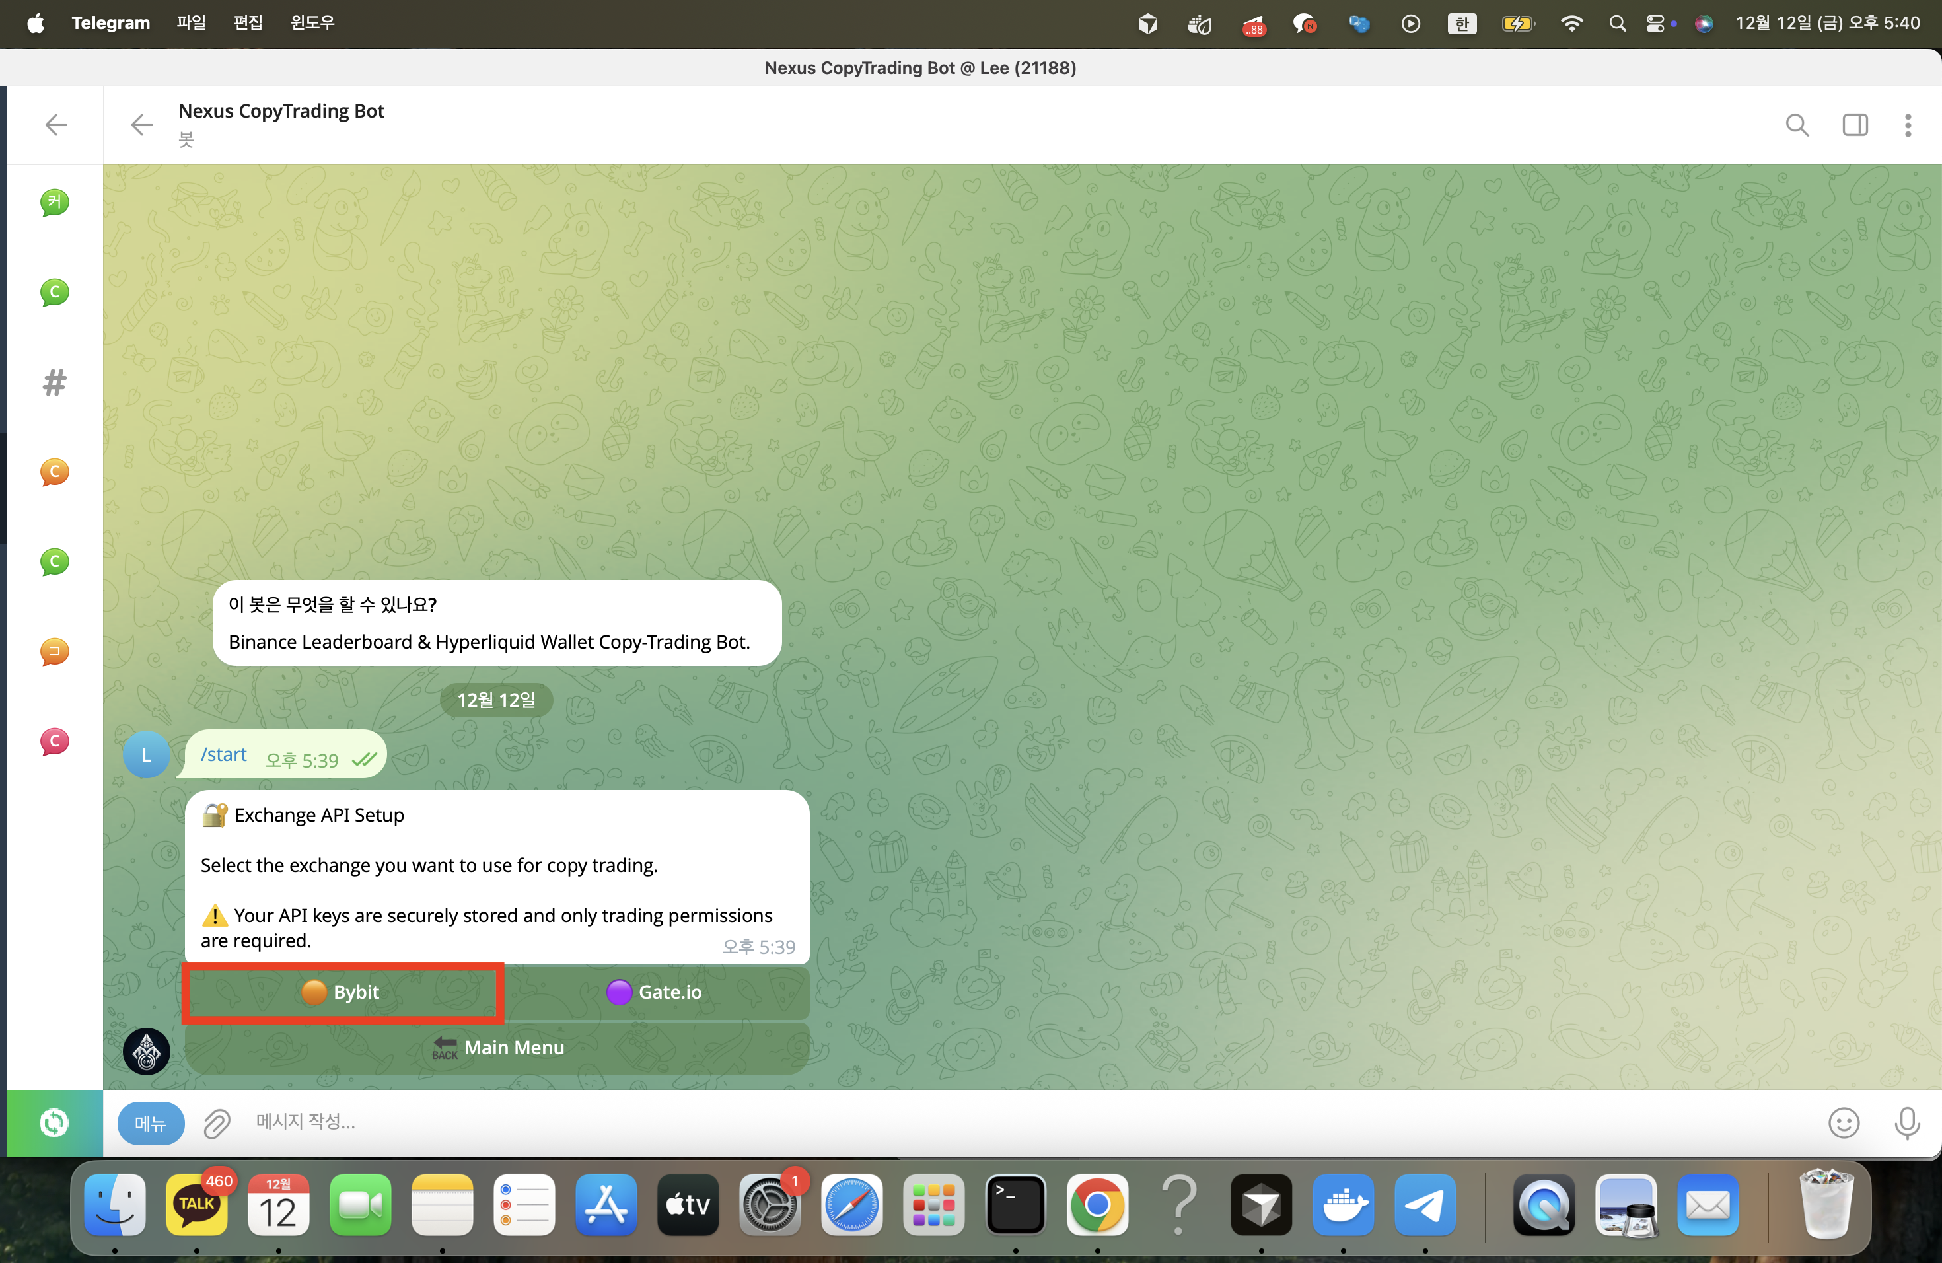Open the emoji picker smiley icon
This screenshot has height=1263, width=1942.
point(1844,1124)
